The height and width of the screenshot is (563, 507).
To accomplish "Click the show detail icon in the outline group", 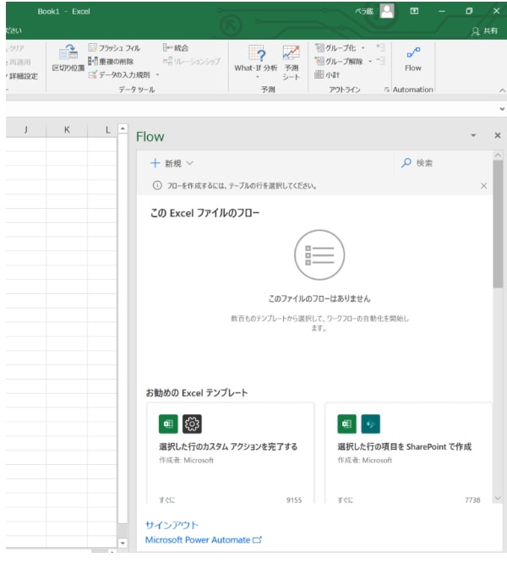I will tap(381, 47).
